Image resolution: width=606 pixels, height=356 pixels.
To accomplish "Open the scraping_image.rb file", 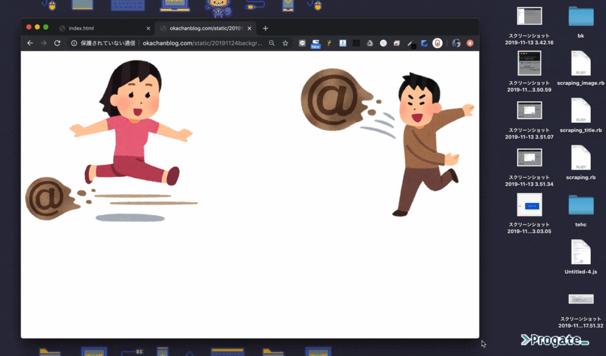I will coord(581,67).
